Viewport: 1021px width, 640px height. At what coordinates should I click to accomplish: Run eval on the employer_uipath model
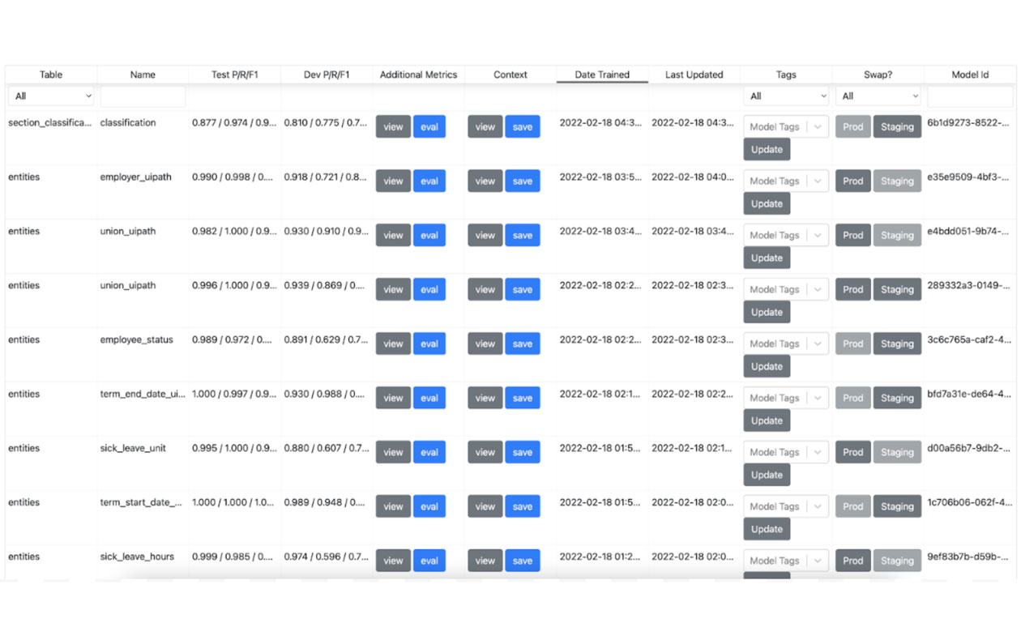[429, 181]
